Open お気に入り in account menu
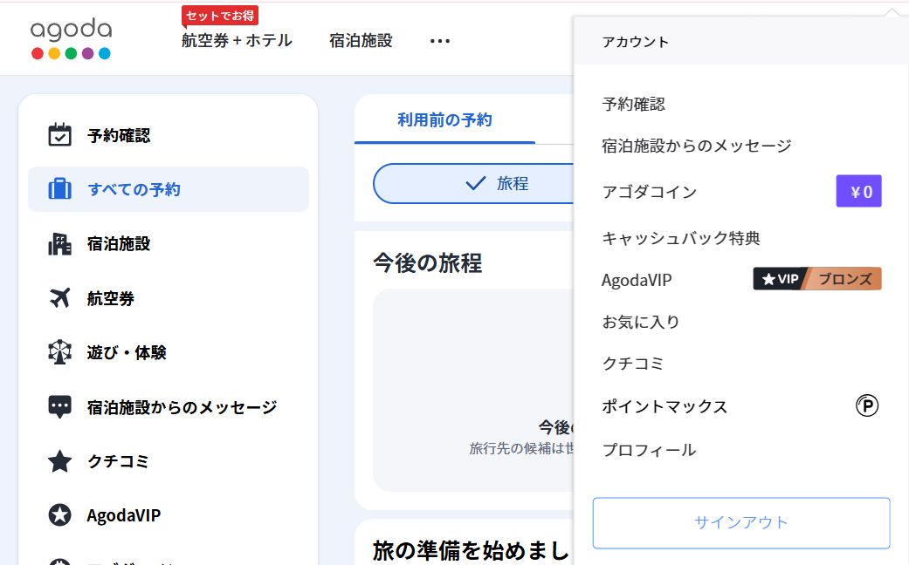The image size is (909, 565). tap(640, 322)
